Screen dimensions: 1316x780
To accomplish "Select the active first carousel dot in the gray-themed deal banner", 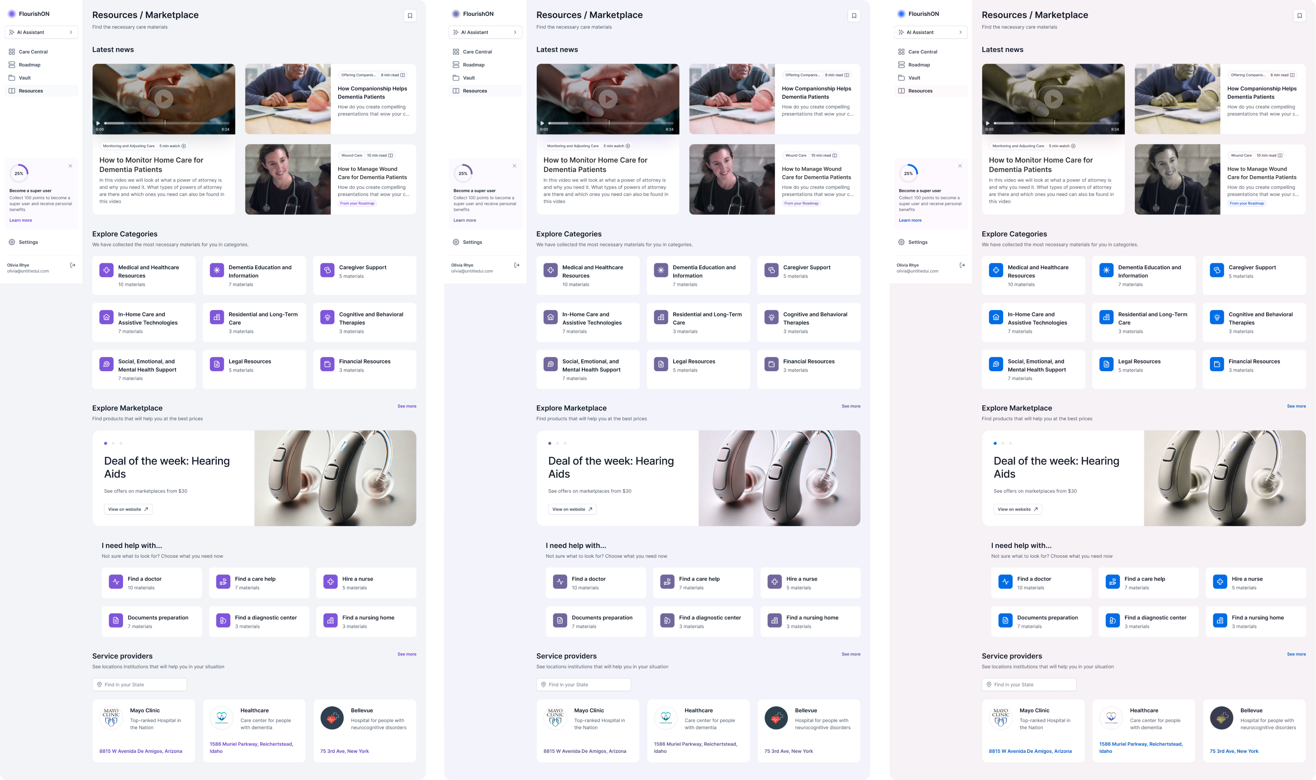I will [550, 444].
